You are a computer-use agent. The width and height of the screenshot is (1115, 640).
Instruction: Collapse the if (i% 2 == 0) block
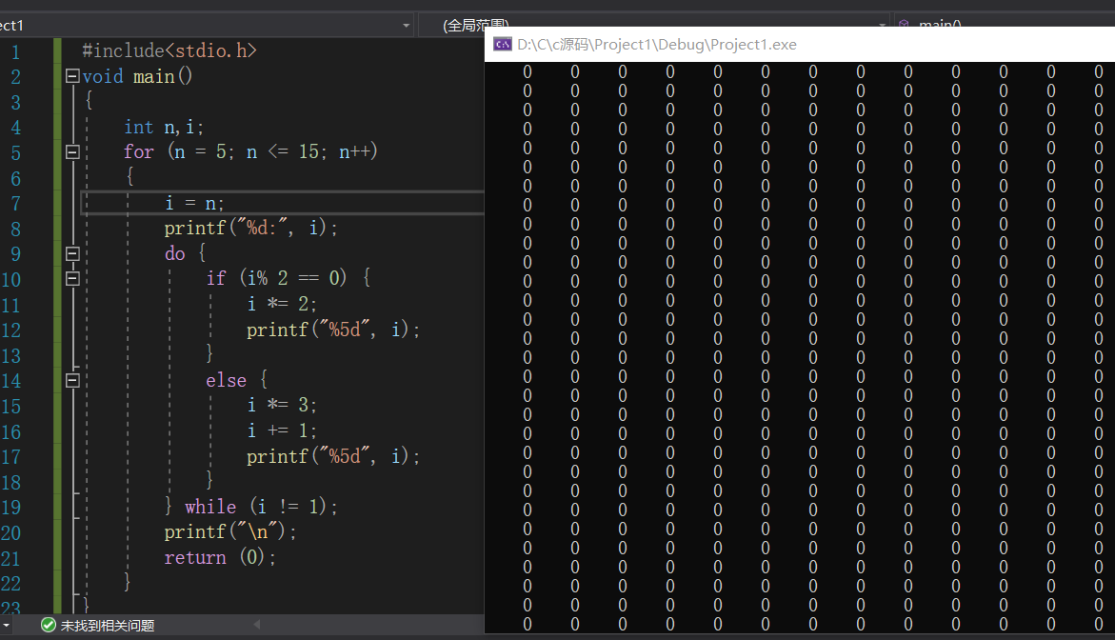[72, 279]
